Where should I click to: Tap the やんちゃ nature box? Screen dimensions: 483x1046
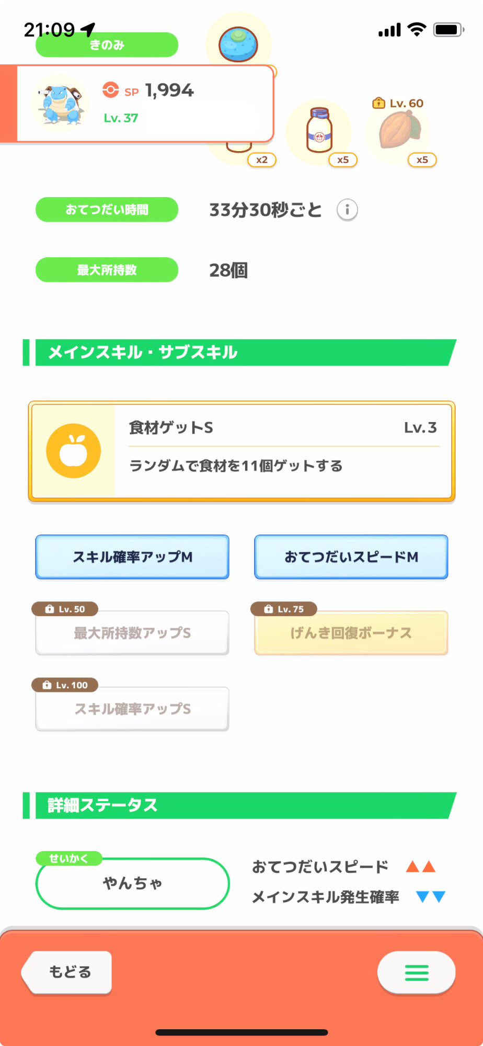pos(132,883)
